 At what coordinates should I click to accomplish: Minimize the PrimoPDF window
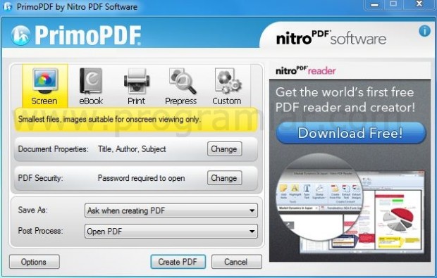pos(374,5)
